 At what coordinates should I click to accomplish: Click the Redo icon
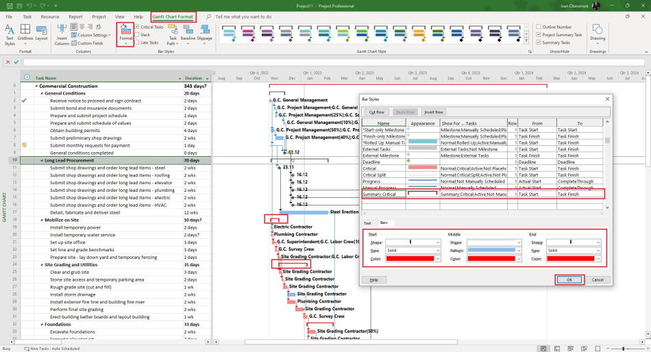click(42, 5)
